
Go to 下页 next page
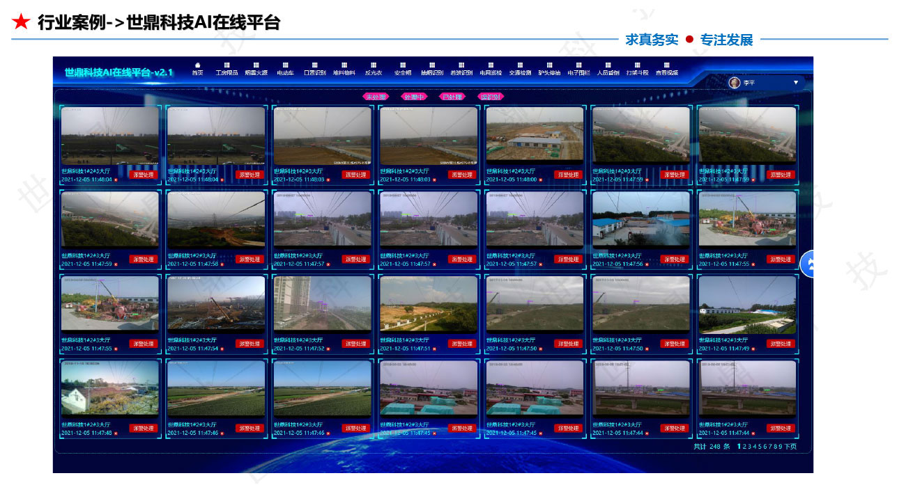click(x=790, y=447)
